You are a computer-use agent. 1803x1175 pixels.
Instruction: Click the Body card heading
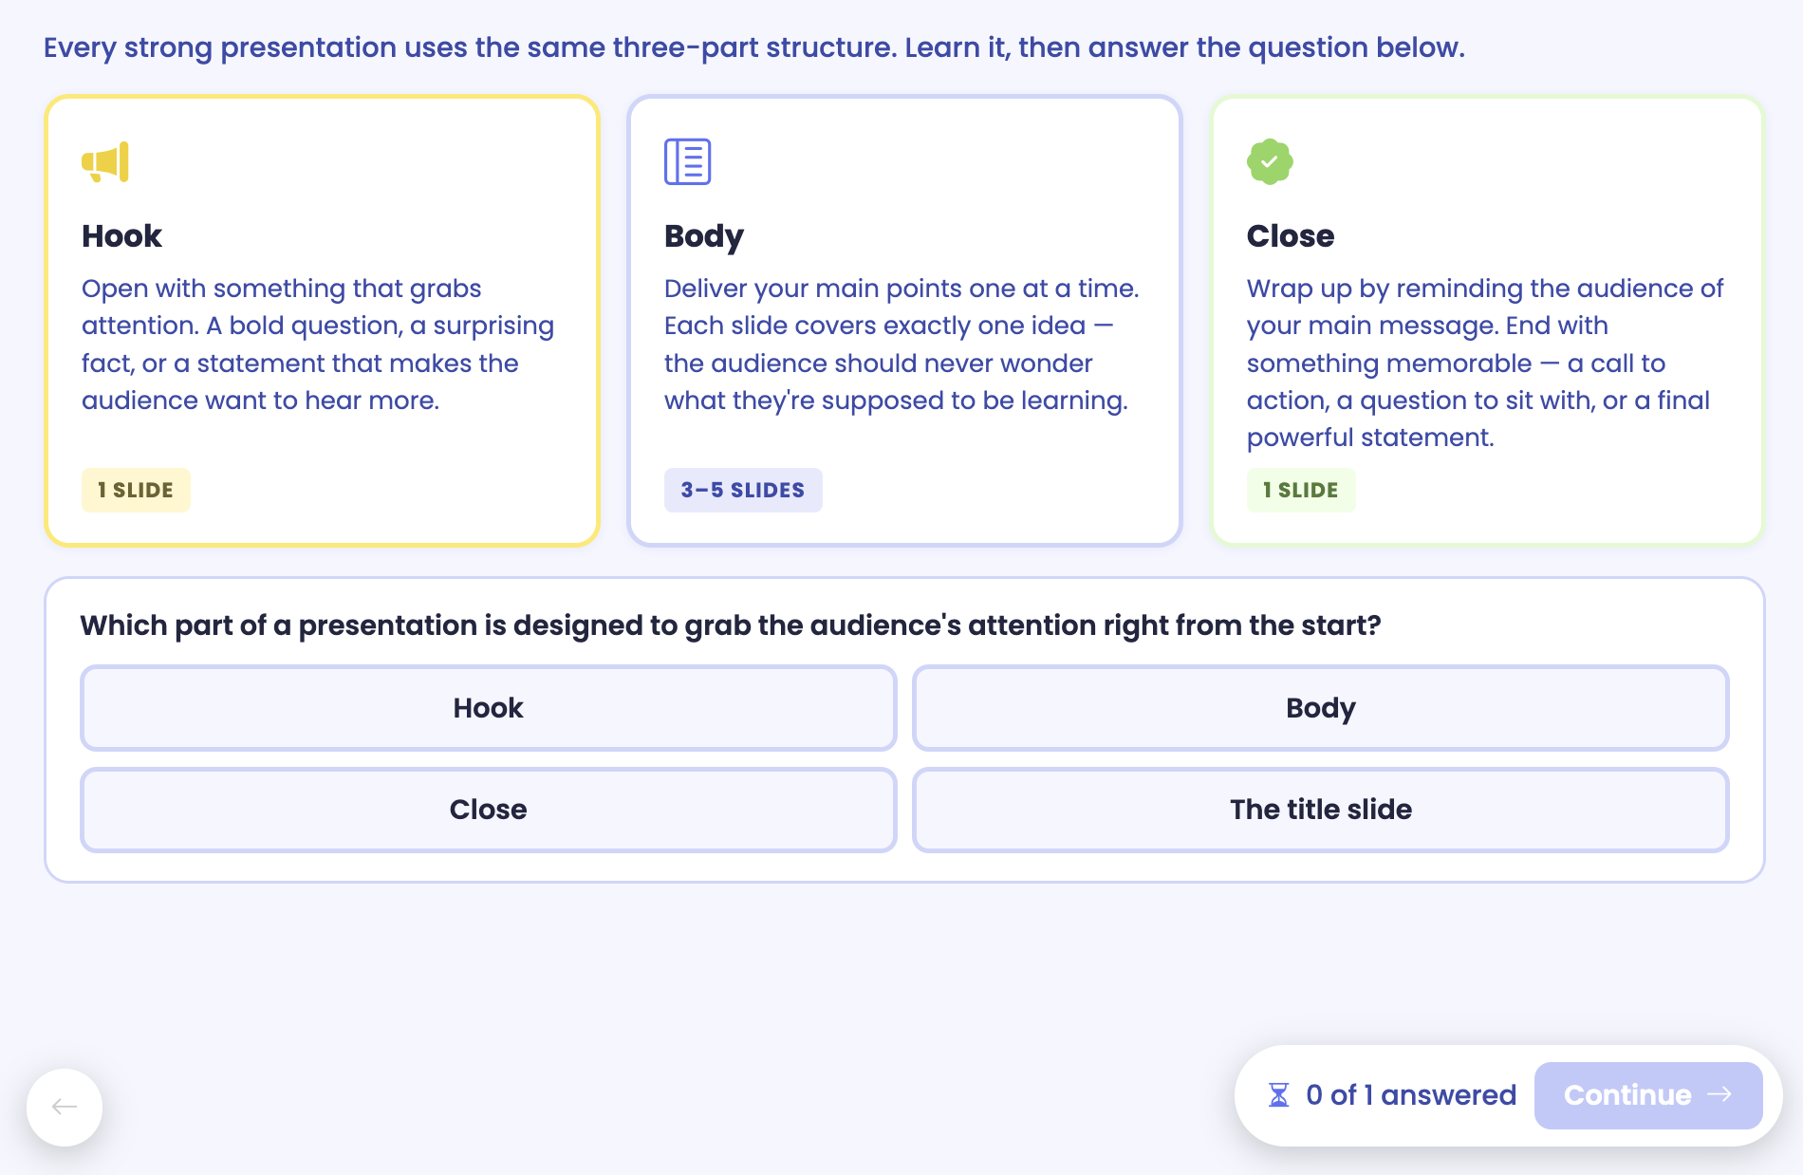click(x=704, y=236)
